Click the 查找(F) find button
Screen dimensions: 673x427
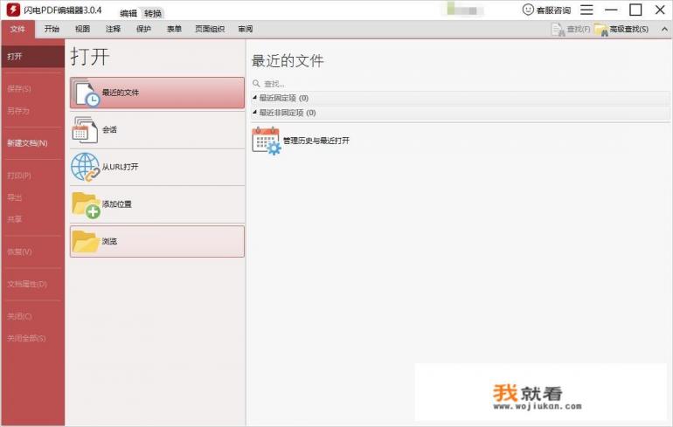(x=571, y=30)
